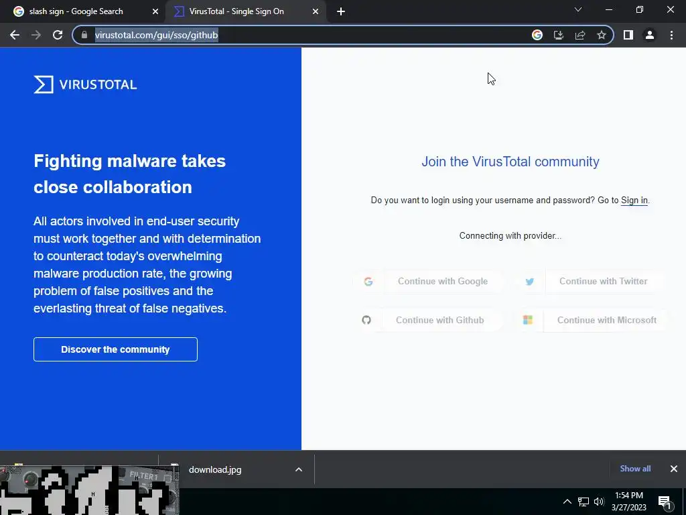Reload the VirusTotal page
The width and height of the screenshot is (686, 515).
(x=58, y=35)
